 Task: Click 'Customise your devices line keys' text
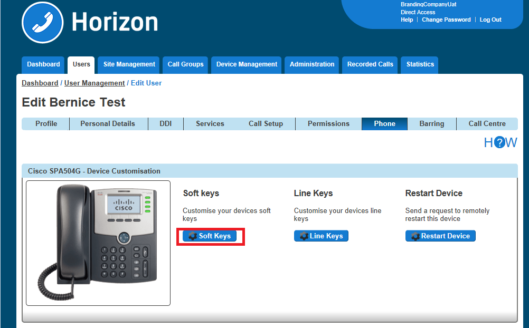(337, 215)
